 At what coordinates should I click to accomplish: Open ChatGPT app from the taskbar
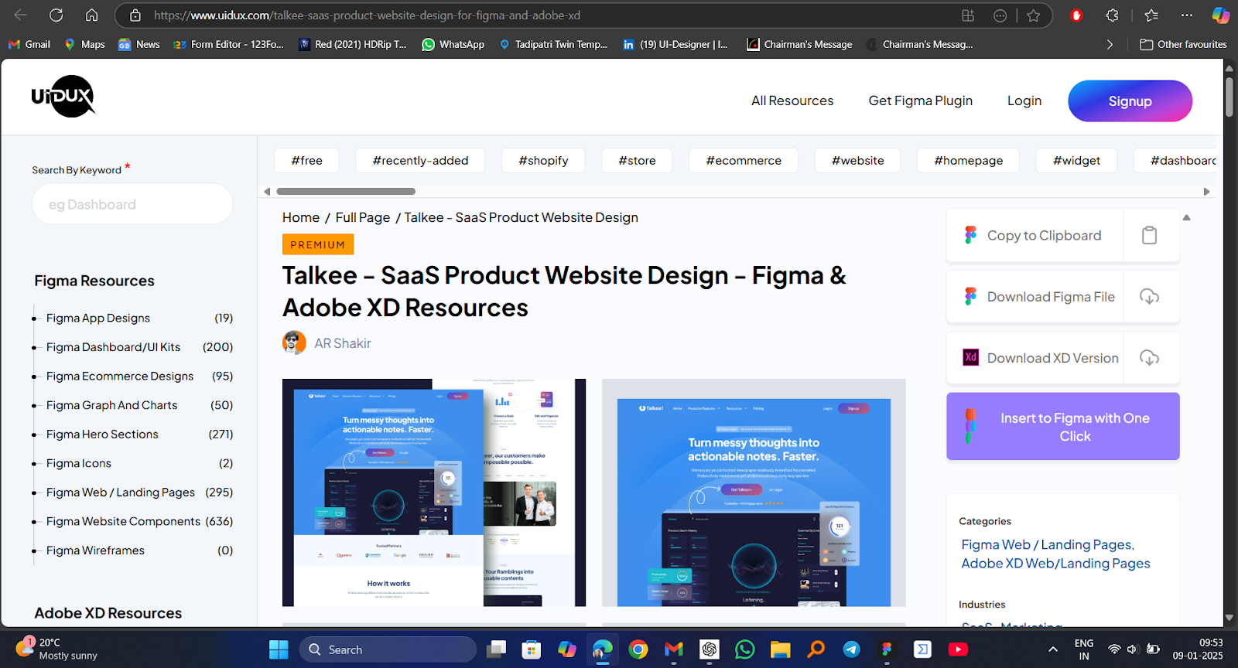710,649
